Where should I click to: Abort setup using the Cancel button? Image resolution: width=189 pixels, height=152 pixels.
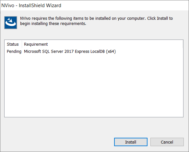pyautogui.click(x=167, y=142)
